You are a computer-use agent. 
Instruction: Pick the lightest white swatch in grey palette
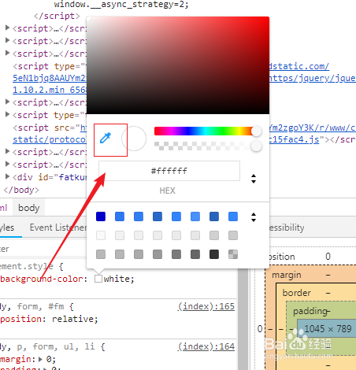101,235
